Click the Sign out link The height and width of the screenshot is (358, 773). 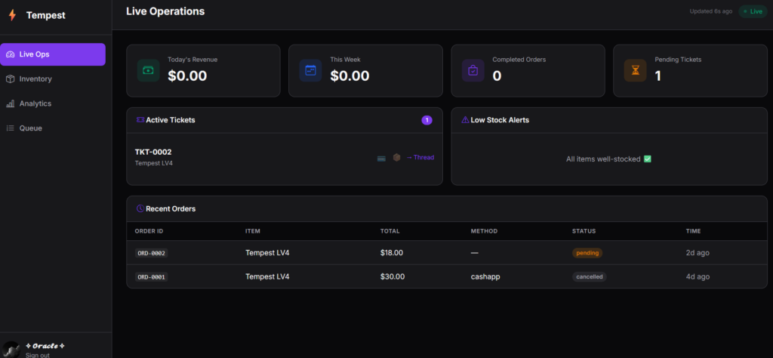[x=38, y=355]
